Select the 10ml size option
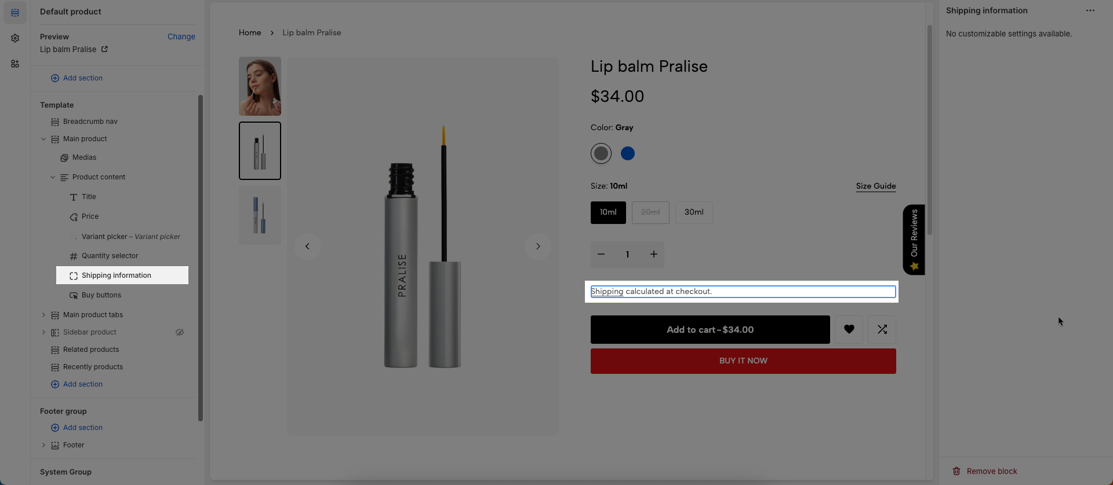This screenshot has width=1113, height=485. click(x=608, y=212)
